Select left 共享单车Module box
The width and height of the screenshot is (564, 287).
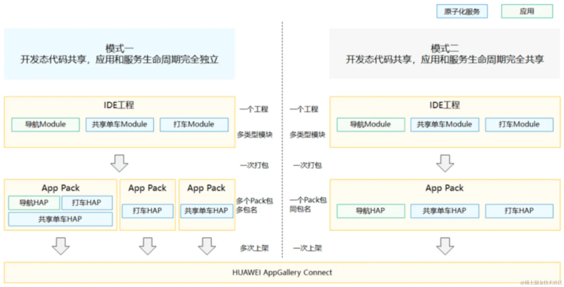click(x=120, y=124)
